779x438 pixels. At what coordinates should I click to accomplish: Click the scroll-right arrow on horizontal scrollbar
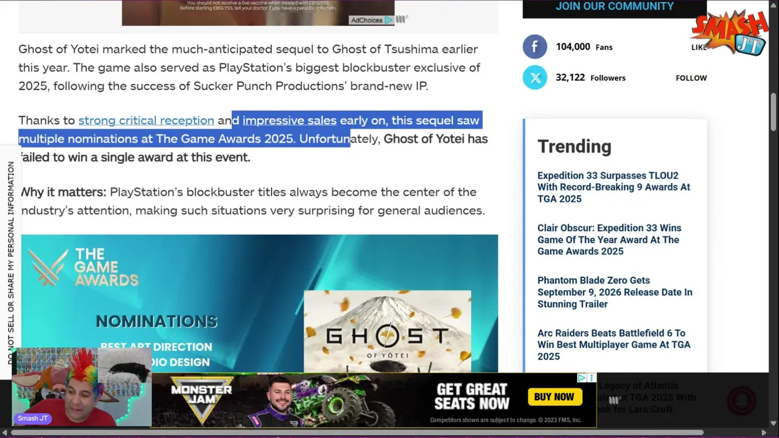click(764, 433)
